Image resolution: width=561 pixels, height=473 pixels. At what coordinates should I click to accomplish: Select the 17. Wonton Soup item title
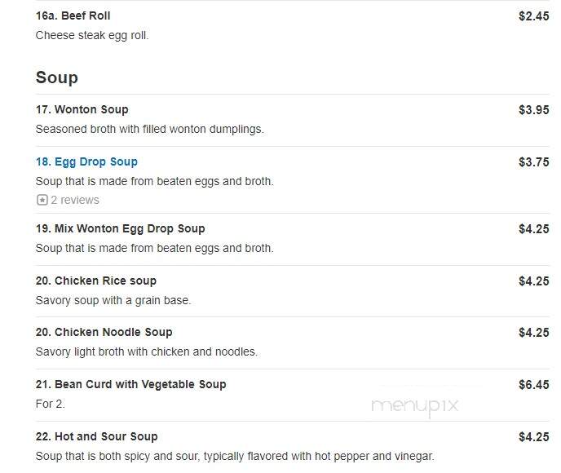coord(82,109)
